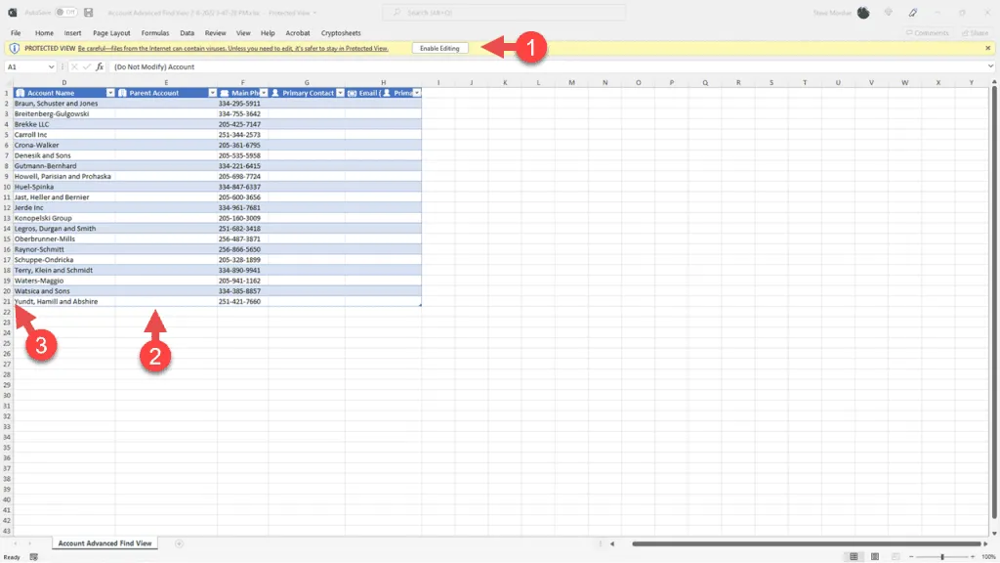Screen dimensions: 1000x563
Task: Select the Account Advanced Find View sheet tab
Action: point(104,542)
